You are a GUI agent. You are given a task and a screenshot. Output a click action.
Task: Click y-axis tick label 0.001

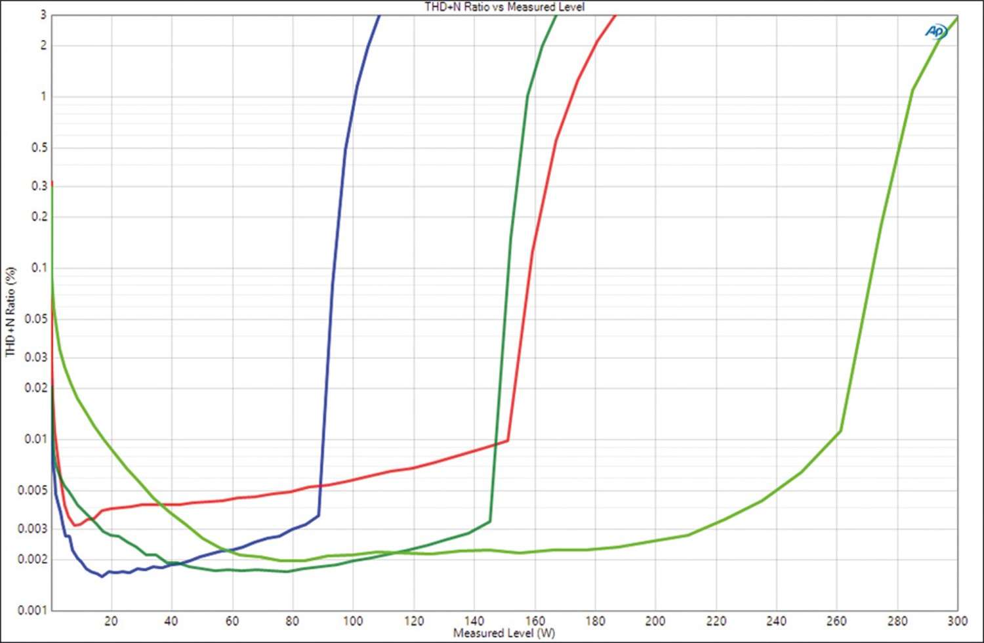click(32, 610)
